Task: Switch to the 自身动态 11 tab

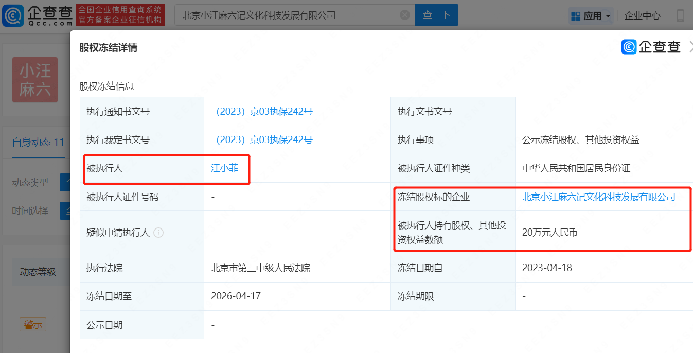Action: click(38, 142)
